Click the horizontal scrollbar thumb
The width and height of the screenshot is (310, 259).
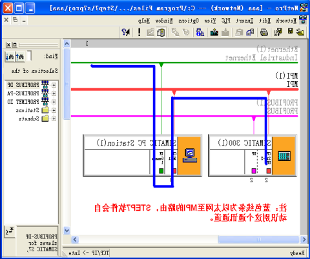[x=259, y=239]
